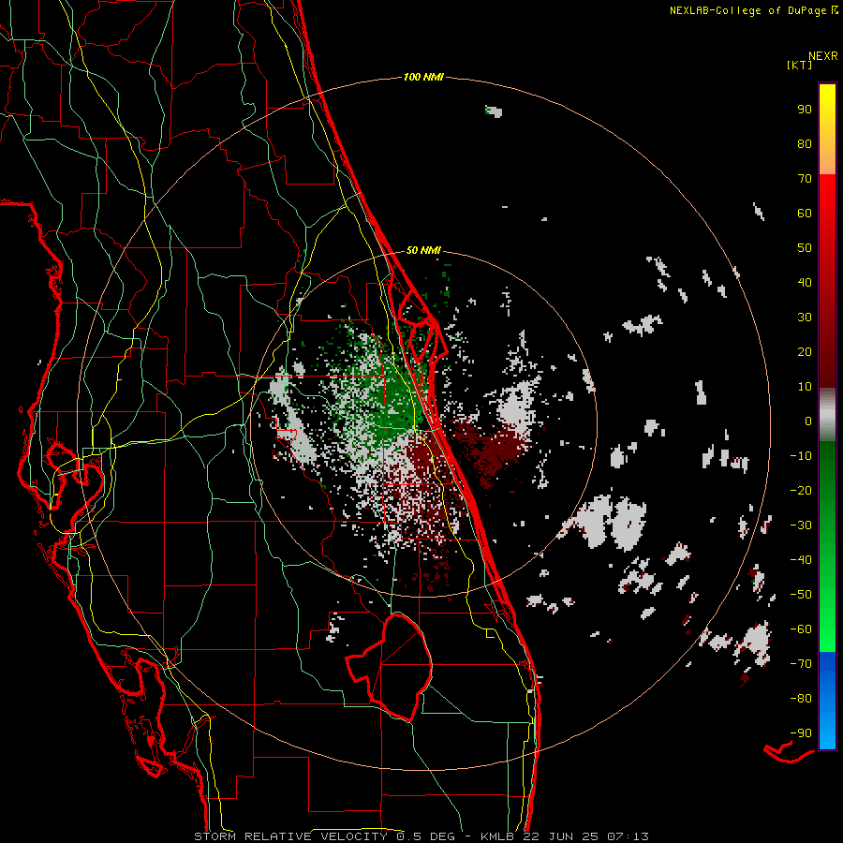Click the 100 NMI range ring label
This screenshot has width=843, height=843.
click(x=423, y=78)
